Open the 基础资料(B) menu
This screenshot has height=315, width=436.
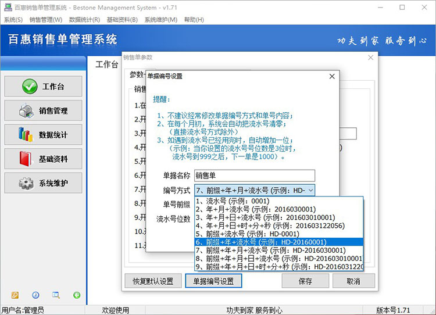122,20
